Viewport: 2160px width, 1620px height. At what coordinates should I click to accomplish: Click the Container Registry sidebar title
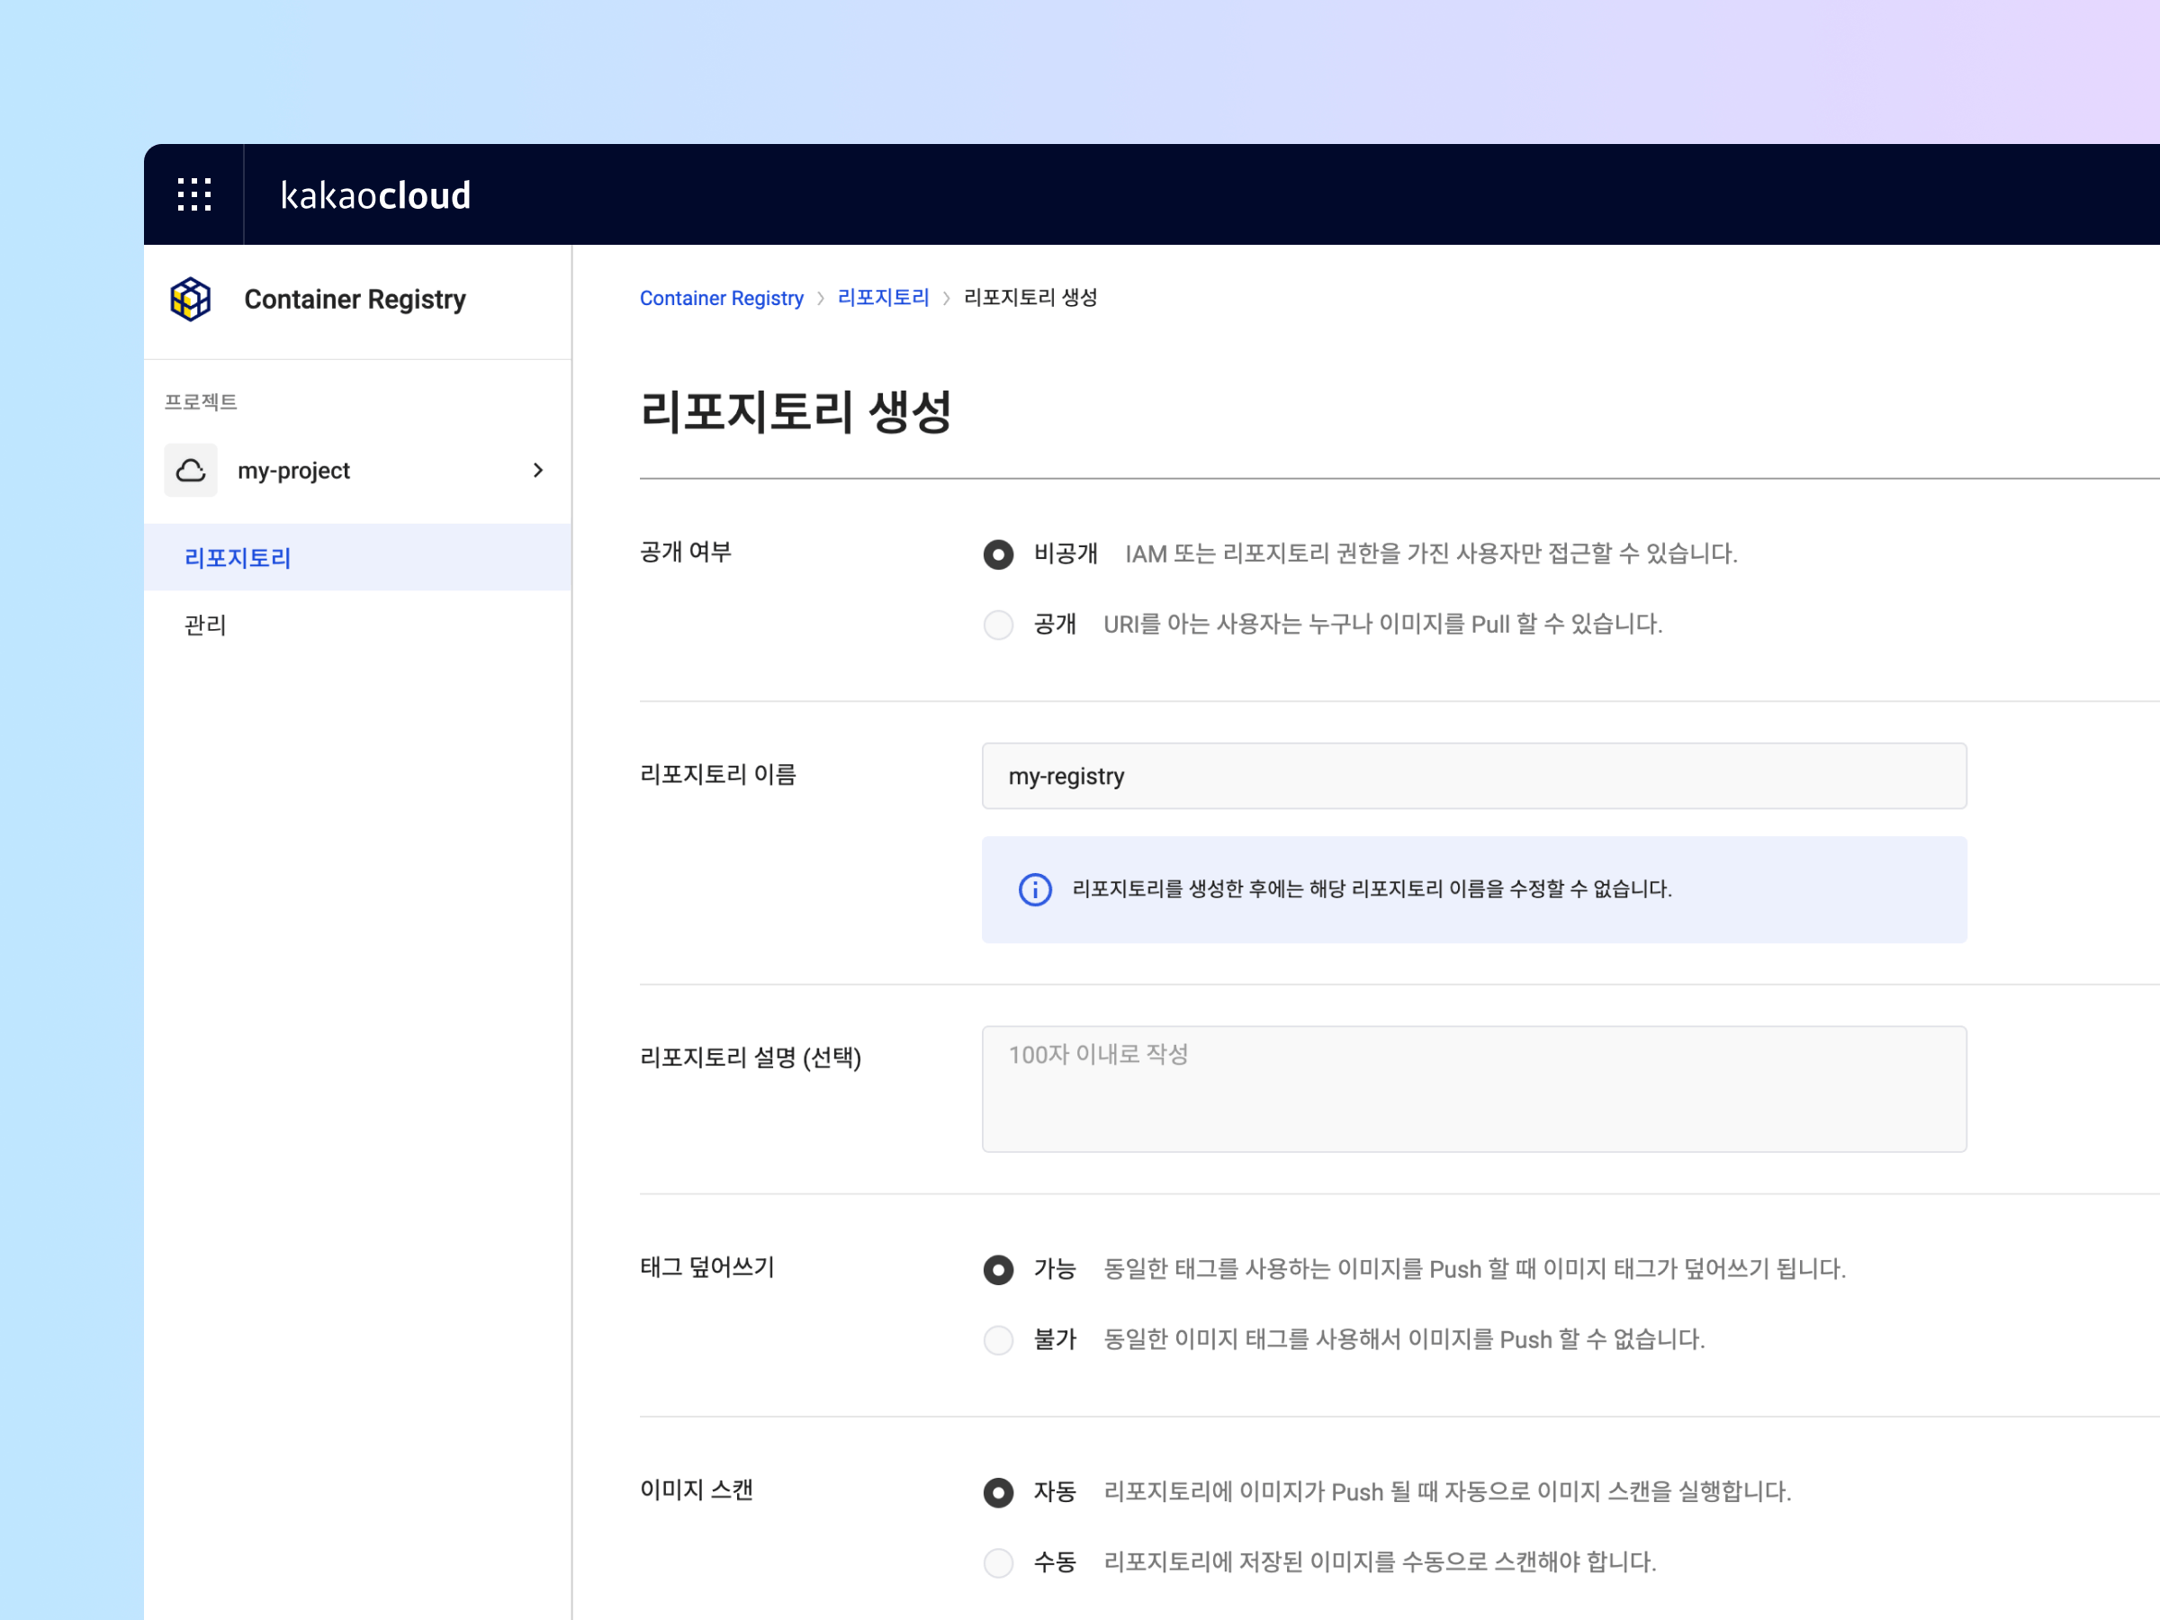pyautogui.click(x=355, y=299)
